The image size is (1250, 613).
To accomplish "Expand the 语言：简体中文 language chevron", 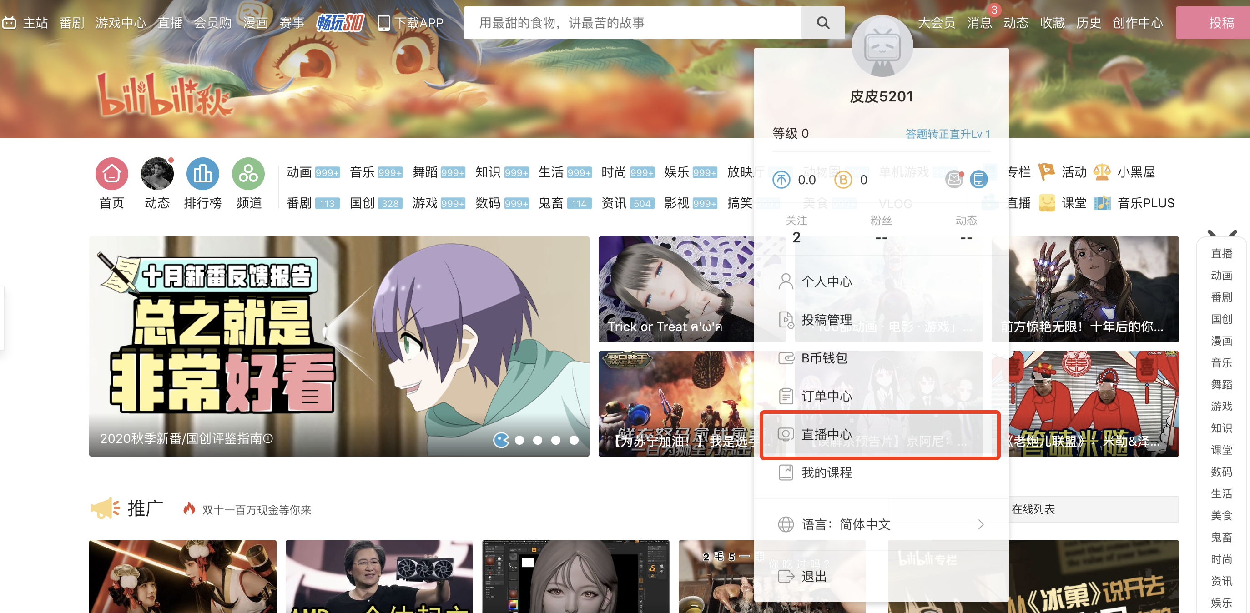I will tap(981, 524).
